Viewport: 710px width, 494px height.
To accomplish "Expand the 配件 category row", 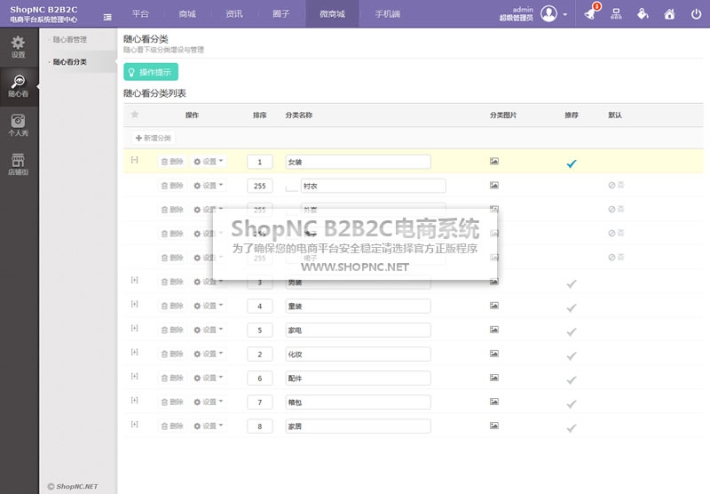I will [x=135, y=376].
